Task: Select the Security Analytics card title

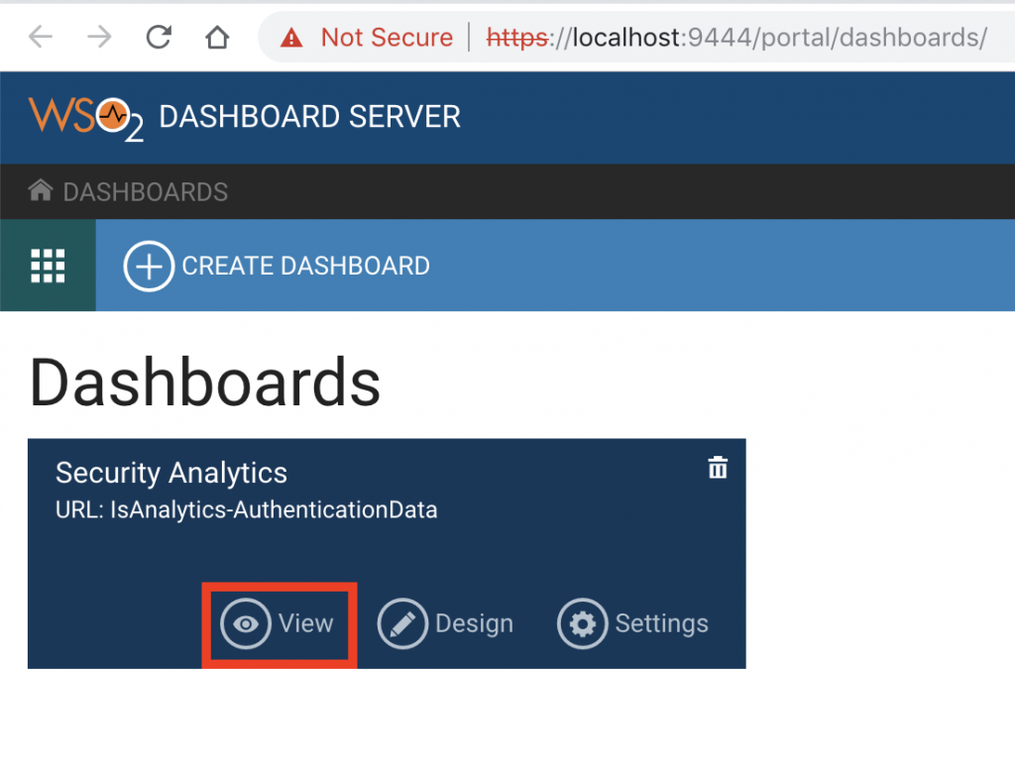Action: click(x=170, y=473)
